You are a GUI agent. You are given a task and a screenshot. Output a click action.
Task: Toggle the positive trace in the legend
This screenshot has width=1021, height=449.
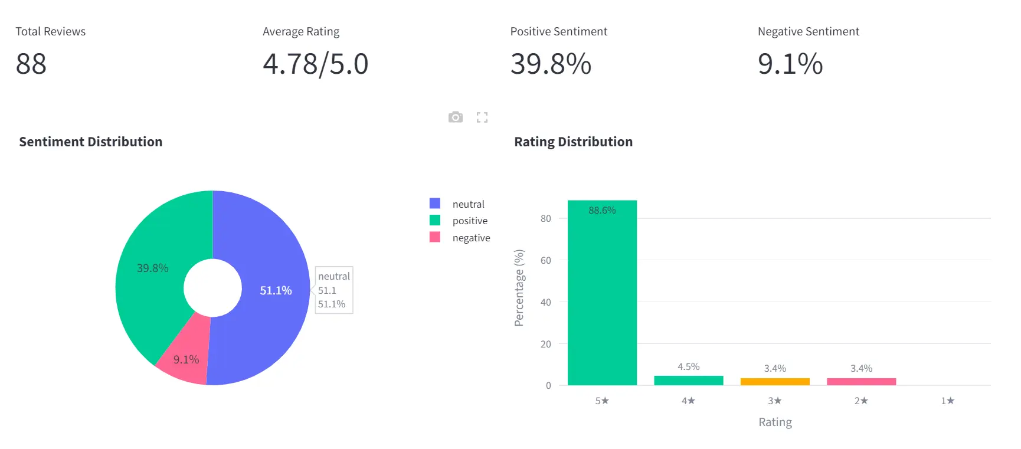[470, 221]
